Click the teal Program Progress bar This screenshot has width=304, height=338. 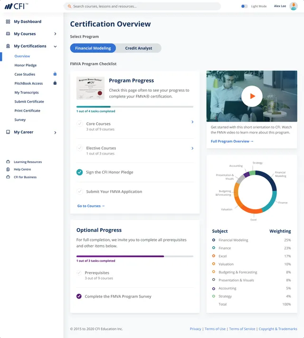[x=135, y=106]
